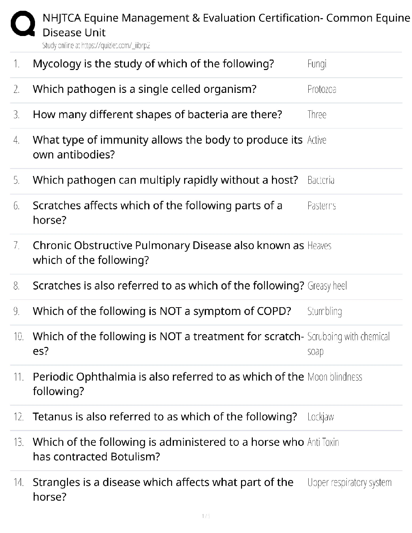Click 'Scrubbing with chemical soap' answer

pyautogui.click(x=348, y=343)
